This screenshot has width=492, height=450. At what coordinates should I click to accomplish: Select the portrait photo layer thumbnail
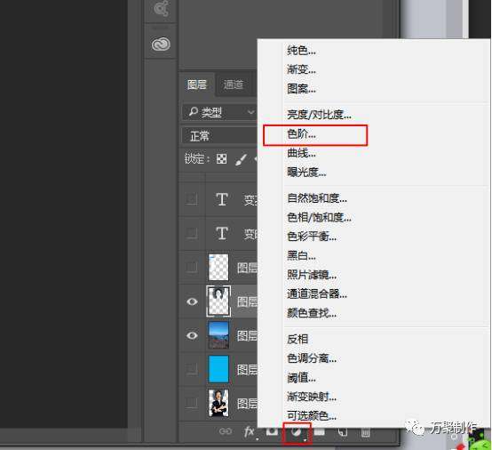point(218,403)
